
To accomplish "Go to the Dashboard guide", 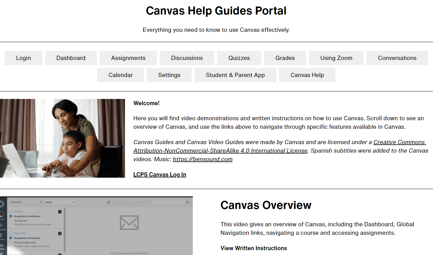I will pyautogui.click(x=71, y=58).
